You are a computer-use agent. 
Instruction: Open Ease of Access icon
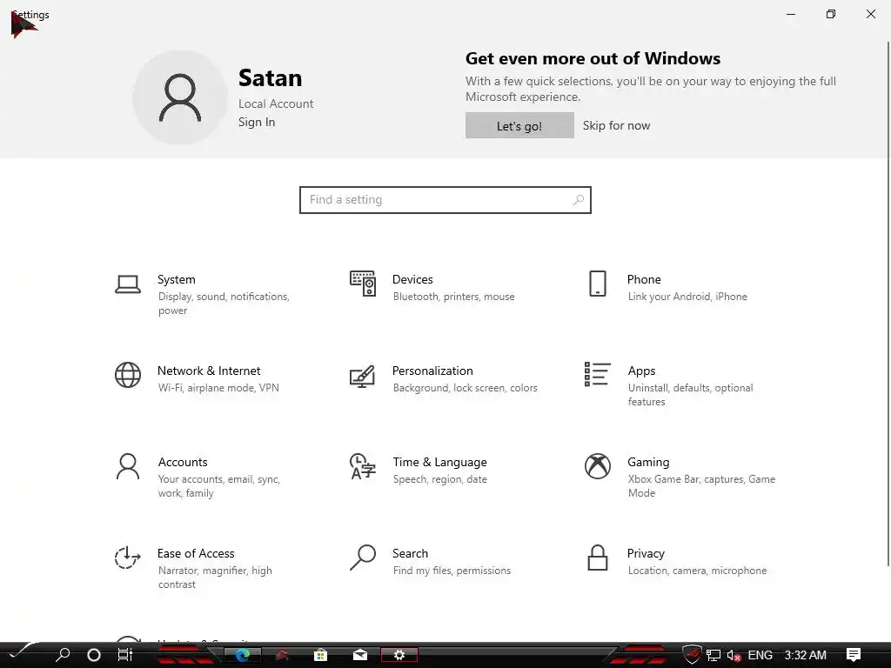coord(128,558)
